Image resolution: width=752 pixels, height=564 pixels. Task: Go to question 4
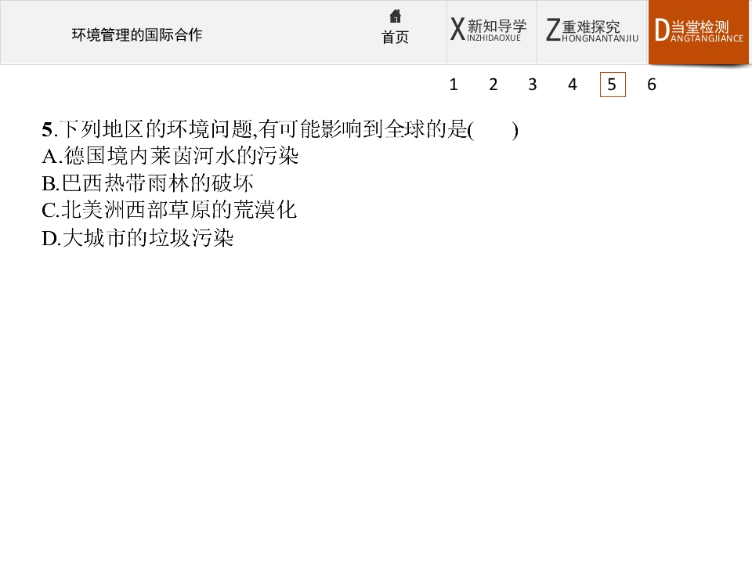coord(572,85)
